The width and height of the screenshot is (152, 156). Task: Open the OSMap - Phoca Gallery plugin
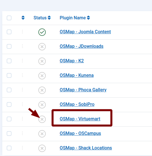click(83, 90)
